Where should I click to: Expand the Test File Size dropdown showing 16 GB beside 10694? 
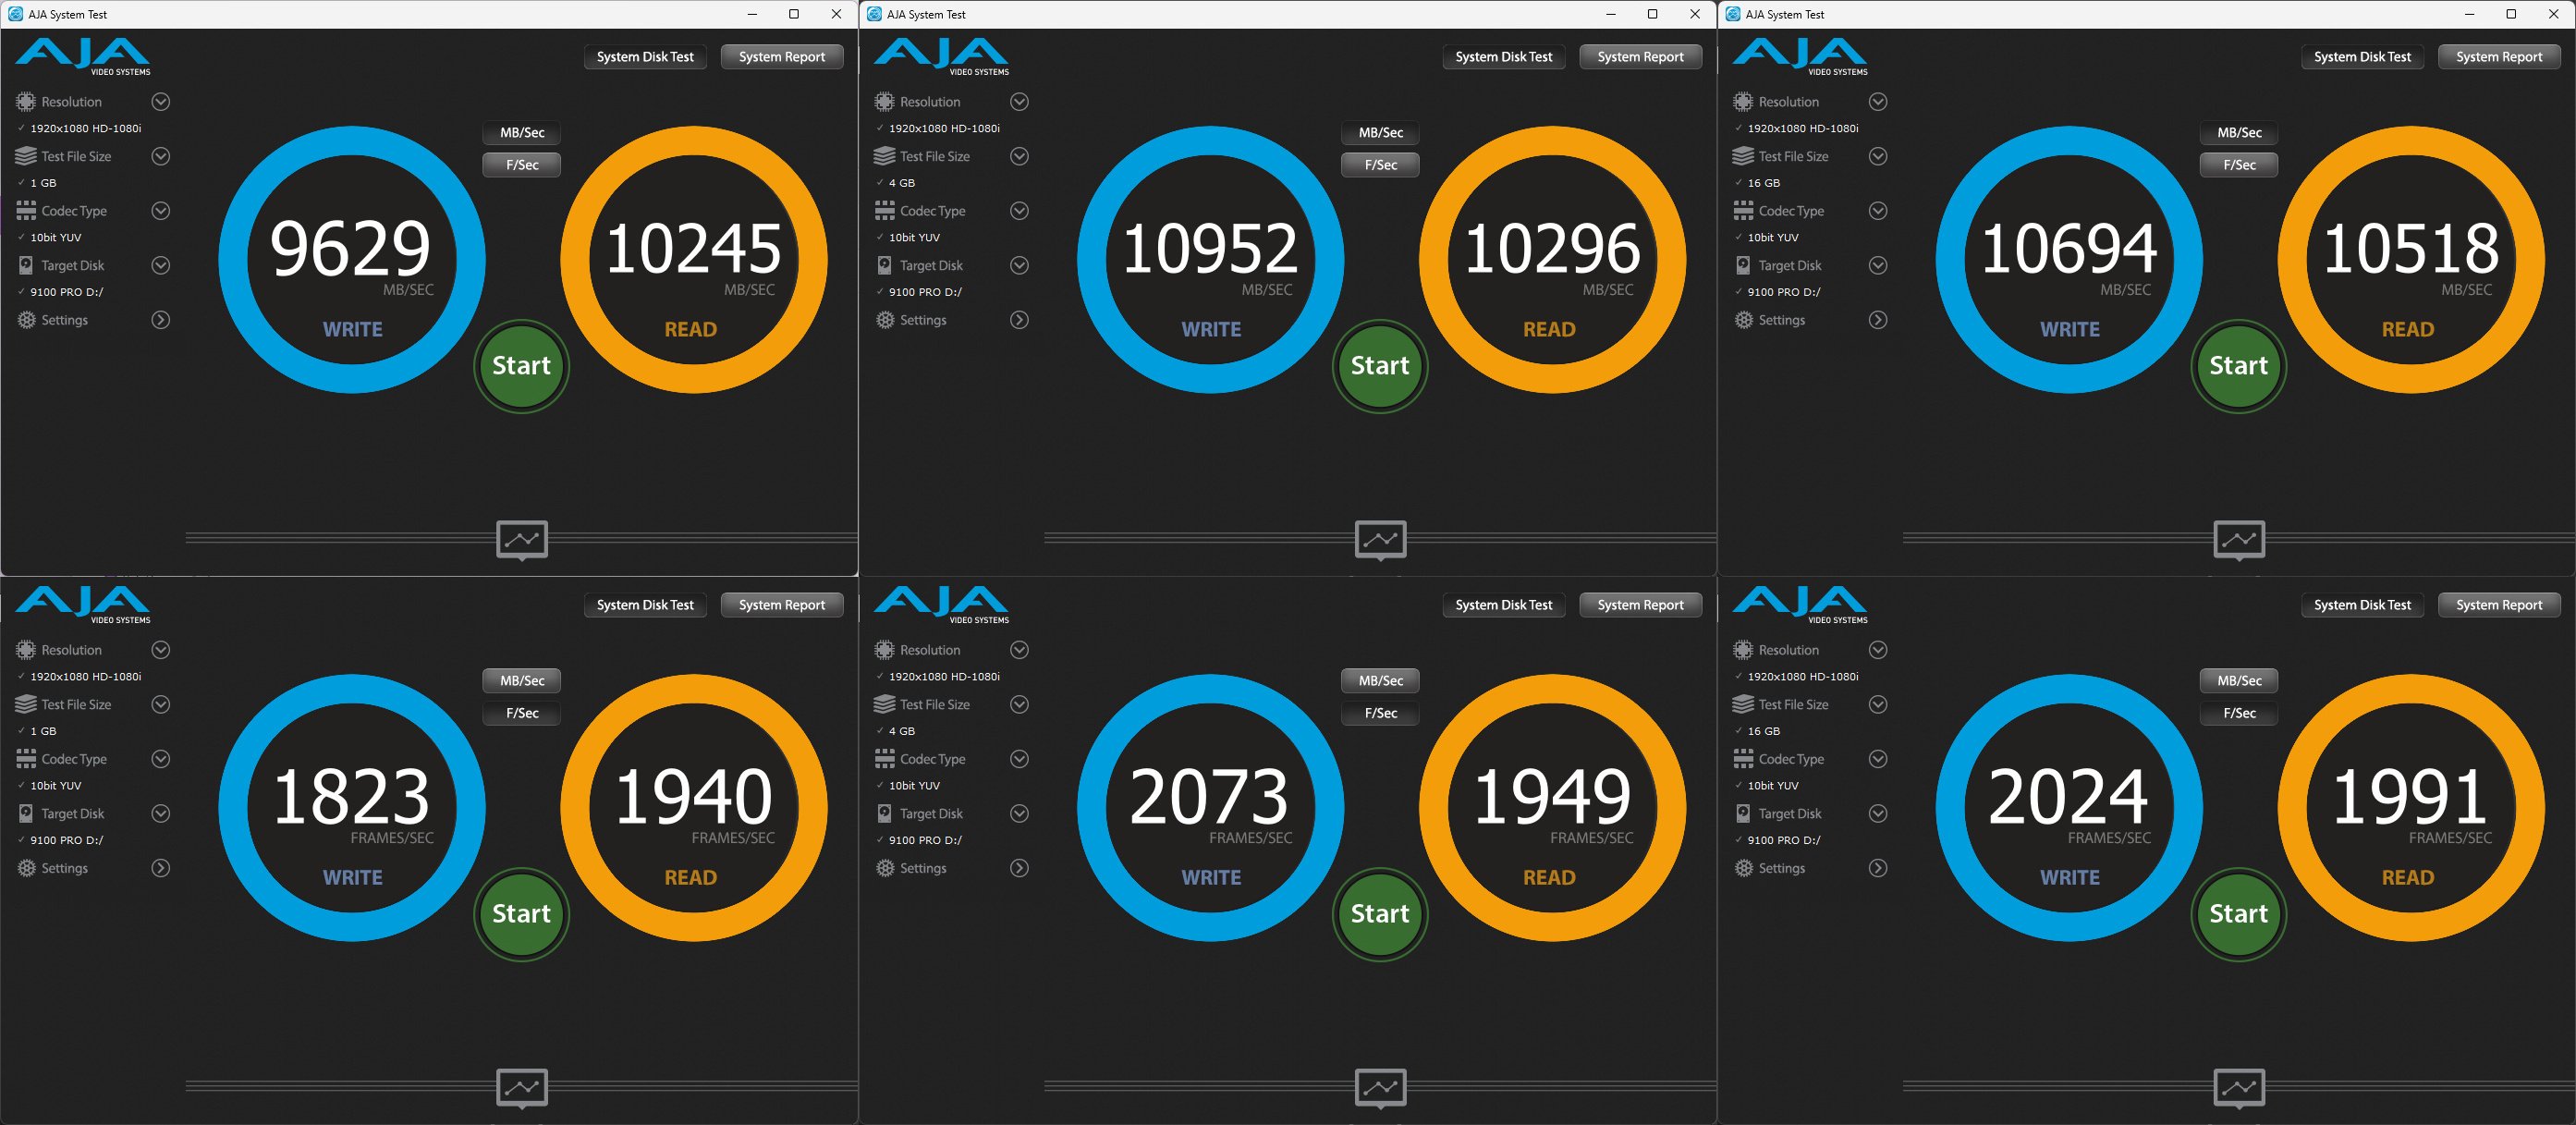(x=1877, y=156)
